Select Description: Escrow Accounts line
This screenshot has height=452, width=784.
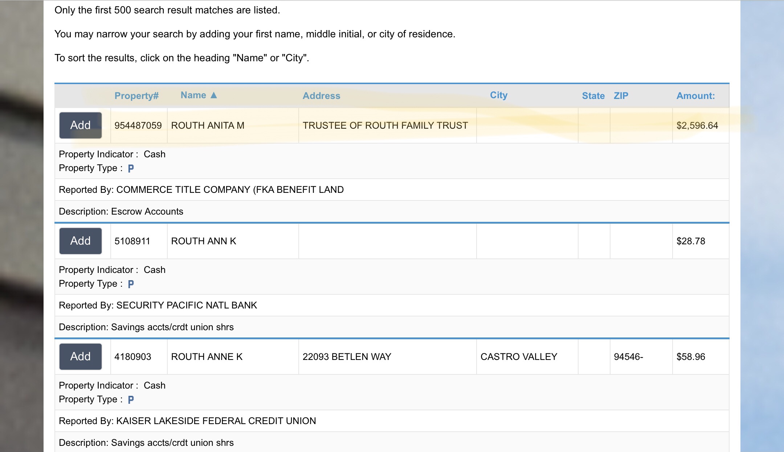[x=121, y=211]
